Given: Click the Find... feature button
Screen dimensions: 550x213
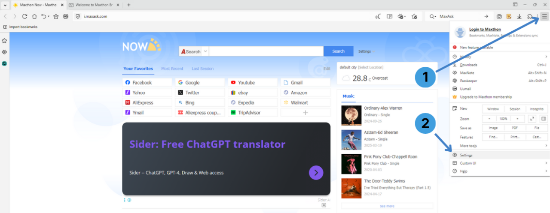Looking at the screenshot, I should pyautogui.click(x=493, y=137).
